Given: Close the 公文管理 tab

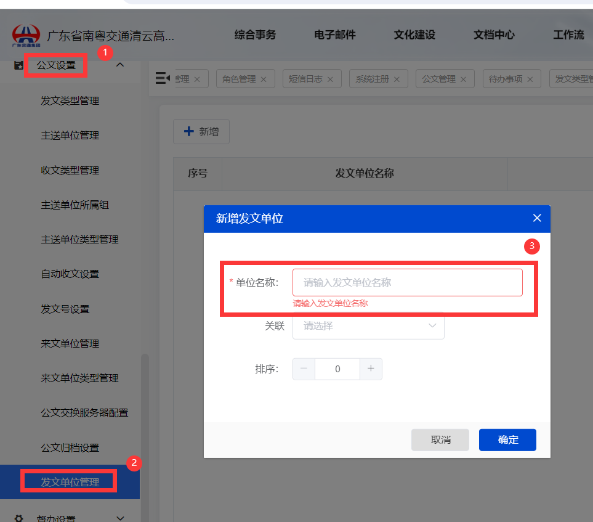Looking at the screenshot, I should pos(463,79).
